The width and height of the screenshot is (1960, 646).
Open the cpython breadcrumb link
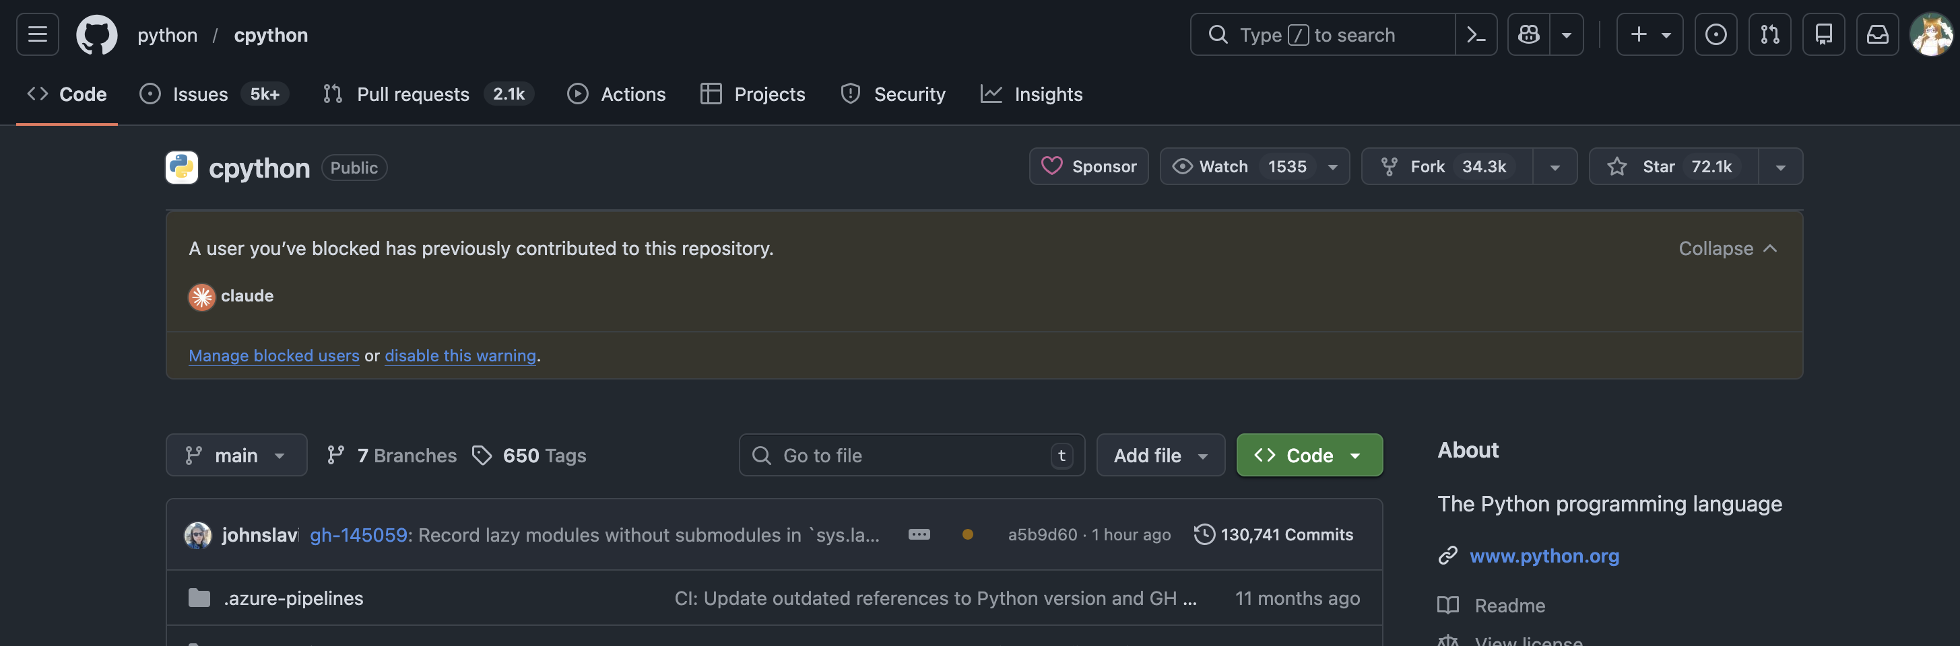point(271,35)
